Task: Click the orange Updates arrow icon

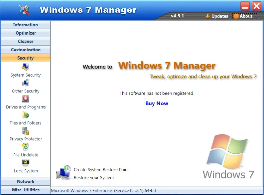Action: (x=207, y=16)
